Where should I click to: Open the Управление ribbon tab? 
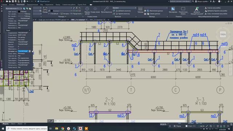[x=49, y=5]
